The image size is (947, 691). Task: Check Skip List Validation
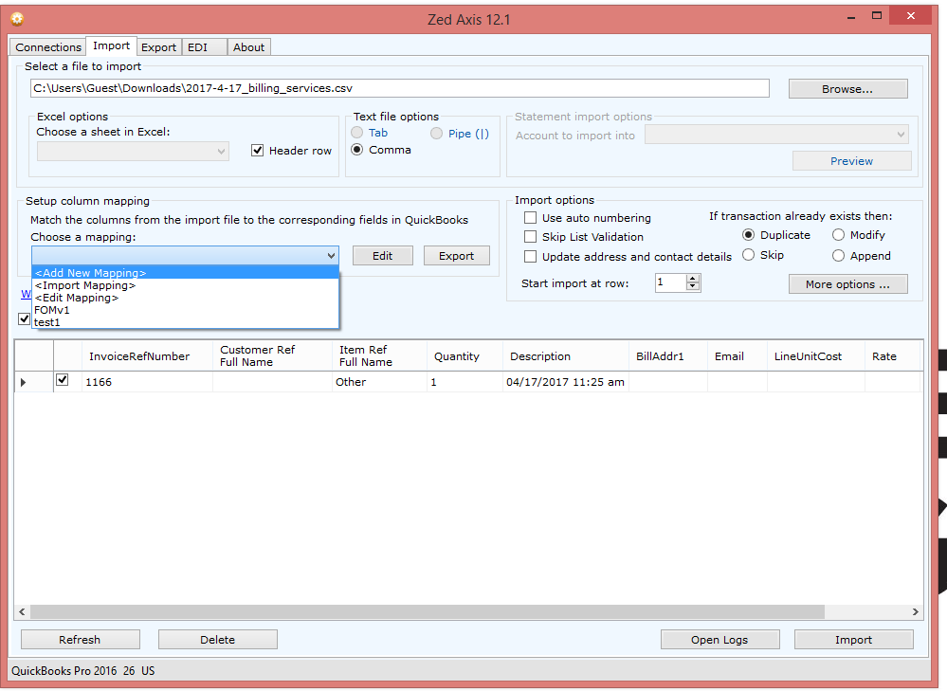click(x=530, y=236)
